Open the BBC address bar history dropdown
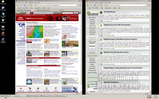This screenshot has width=159, height=99. 79,5
